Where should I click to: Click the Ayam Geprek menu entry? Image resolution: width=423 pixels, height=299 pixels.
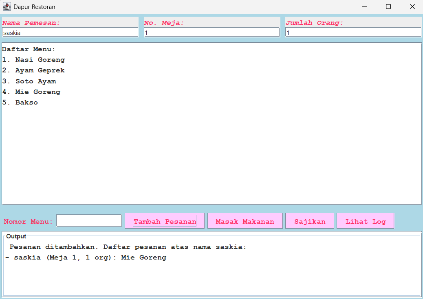tap(34, 70)
